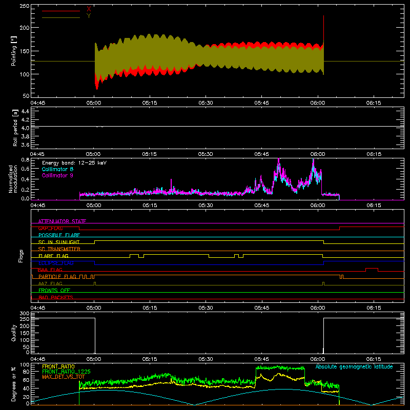Select the 'Flags' vertical axis title
Viewport: 410px width, 410px height.
[20, 256]
